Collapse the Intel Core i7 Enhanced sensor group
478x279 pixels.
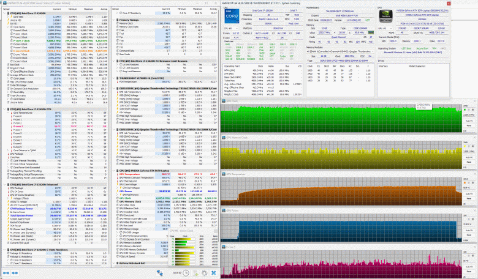point(4,184)
